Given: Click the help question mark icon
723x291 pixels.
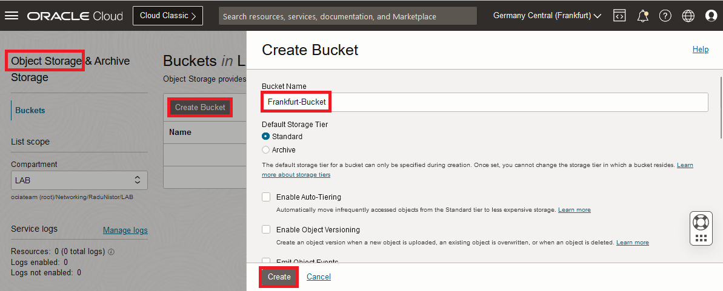Looking at the screenshot, I should (665, 16).
